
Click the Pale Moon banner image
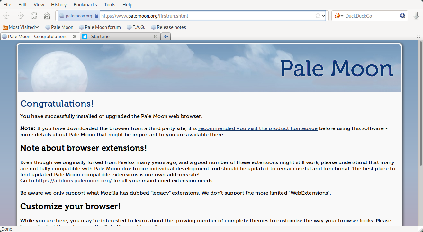tap(209, 68)
